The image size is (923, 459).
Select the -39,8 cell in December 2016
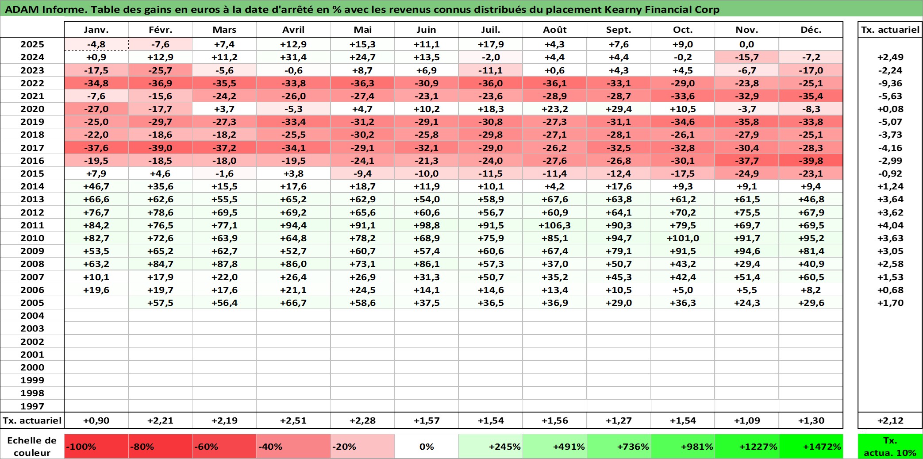pyautogui.click(x=811, y=161)
